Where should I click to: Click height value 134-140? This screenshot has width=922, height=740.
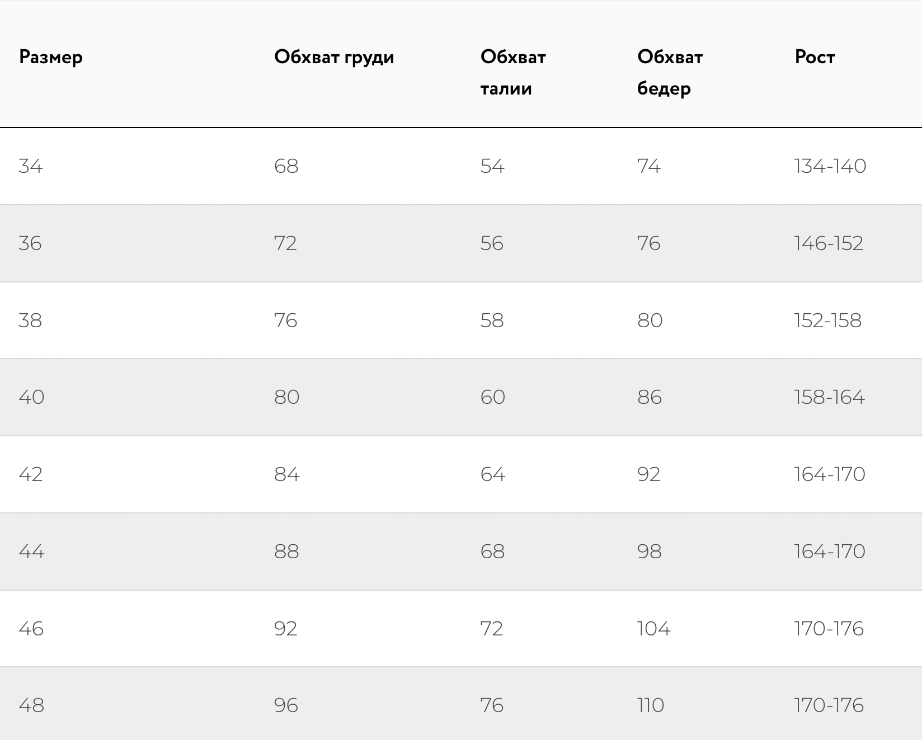(x=830, y=166)
